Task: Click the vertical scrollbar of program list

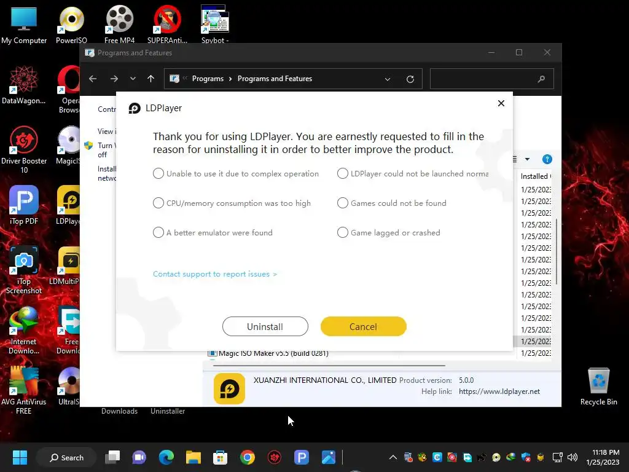Action: tap(557, 251)
